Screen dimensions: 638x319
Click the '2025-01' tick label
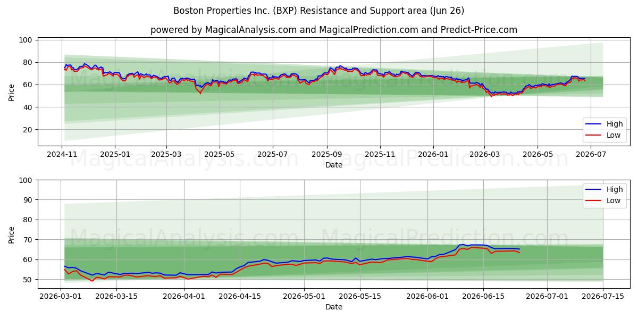[x=115, y=154]
